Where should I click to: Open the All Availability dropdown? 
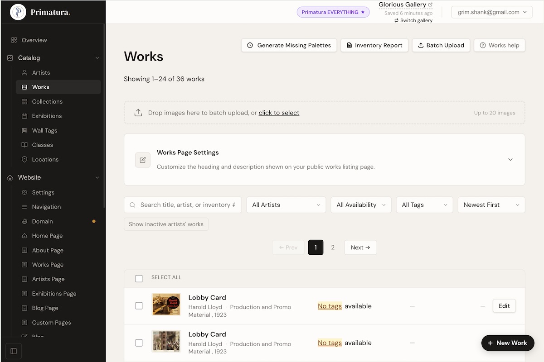[361, 205]
